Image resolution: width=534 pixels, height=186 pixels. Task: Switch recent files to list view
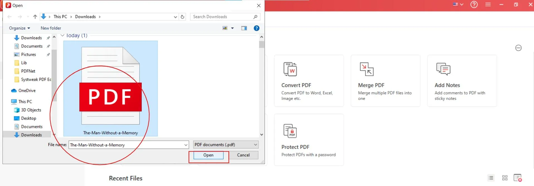[491, 178]
